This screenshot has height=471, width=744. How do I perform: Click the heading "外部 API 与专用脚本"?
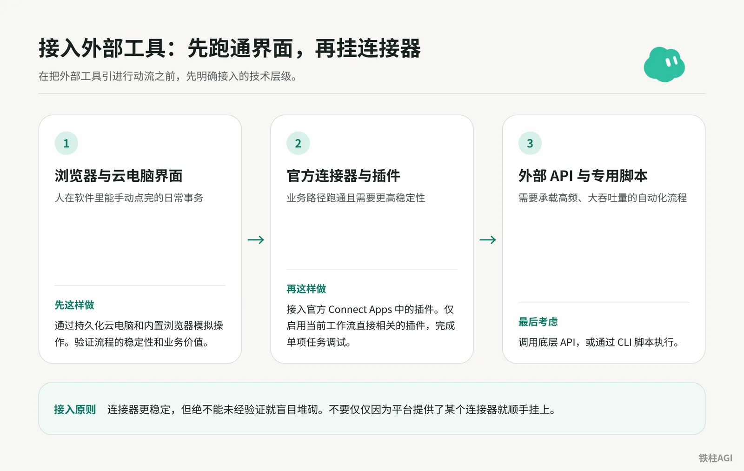[583, 176]
